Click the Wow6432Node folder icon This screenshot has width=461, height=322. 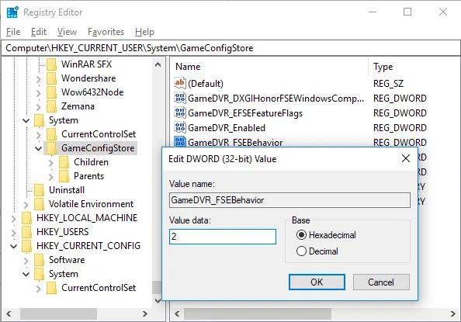tap(51, 92)
